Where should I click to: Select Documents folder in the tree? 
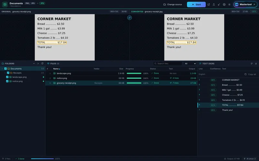22,69
